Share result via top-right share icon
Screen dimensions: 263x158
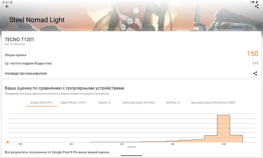(257, 6)
